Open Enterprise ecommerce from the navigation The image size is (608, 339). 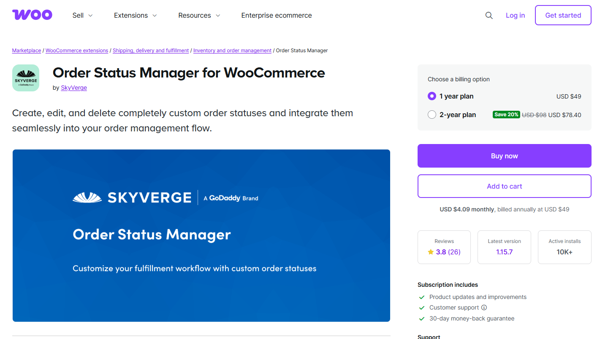[x=277, y=15]
